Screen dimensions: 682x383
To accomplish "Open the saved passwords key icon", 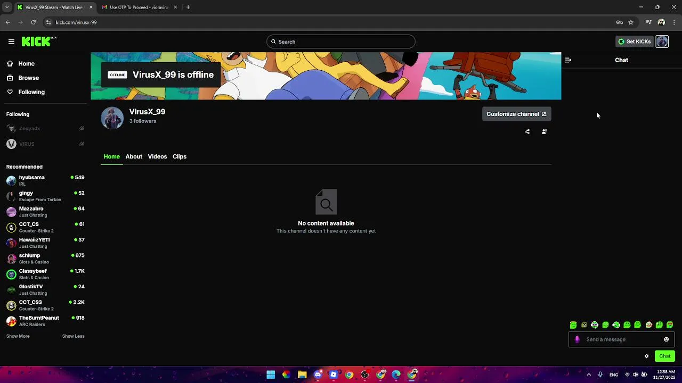I will (x=619, y=22).
